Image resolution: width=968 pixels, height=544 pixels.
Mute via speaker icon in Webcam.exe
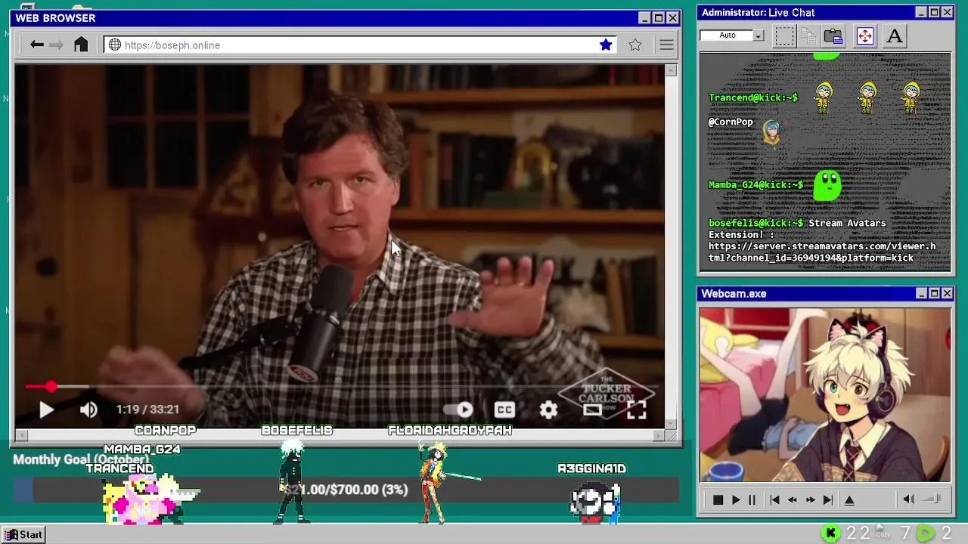909,499
